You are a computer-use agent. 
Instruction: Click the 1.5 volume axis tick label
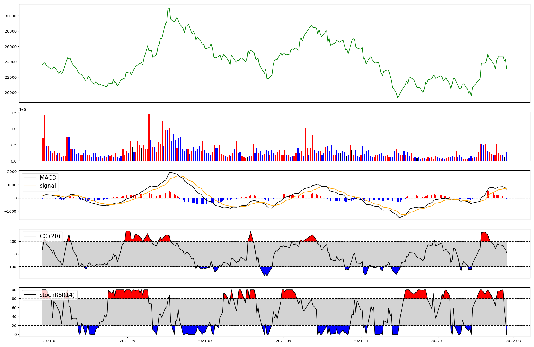14,113
